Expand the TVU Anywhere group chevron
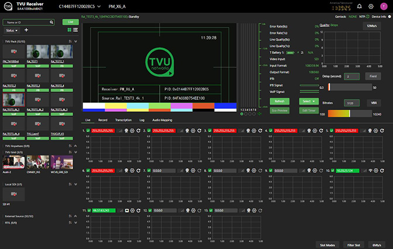This screenshot has width=393, height=249. 75,145
